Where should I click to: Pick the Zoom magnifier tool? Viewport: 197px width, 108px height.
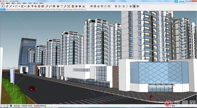tap(65, 6)
